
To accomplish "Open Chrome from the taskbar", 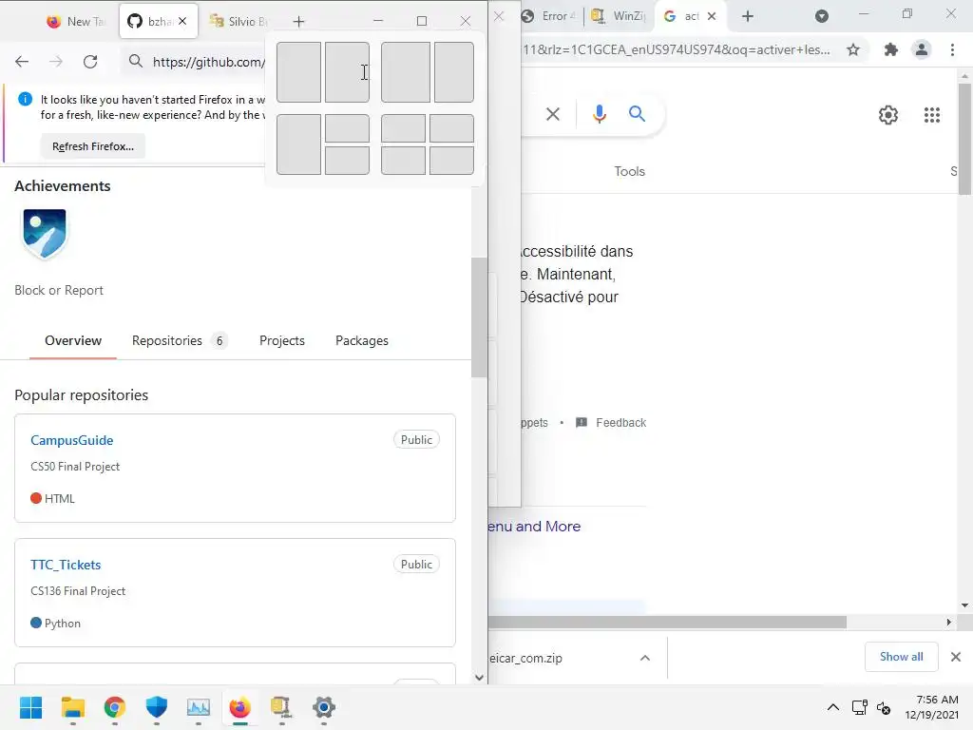I will click(115, 707).
